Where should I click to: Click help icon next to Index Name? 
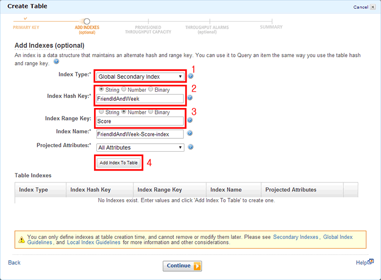(190, 133)
